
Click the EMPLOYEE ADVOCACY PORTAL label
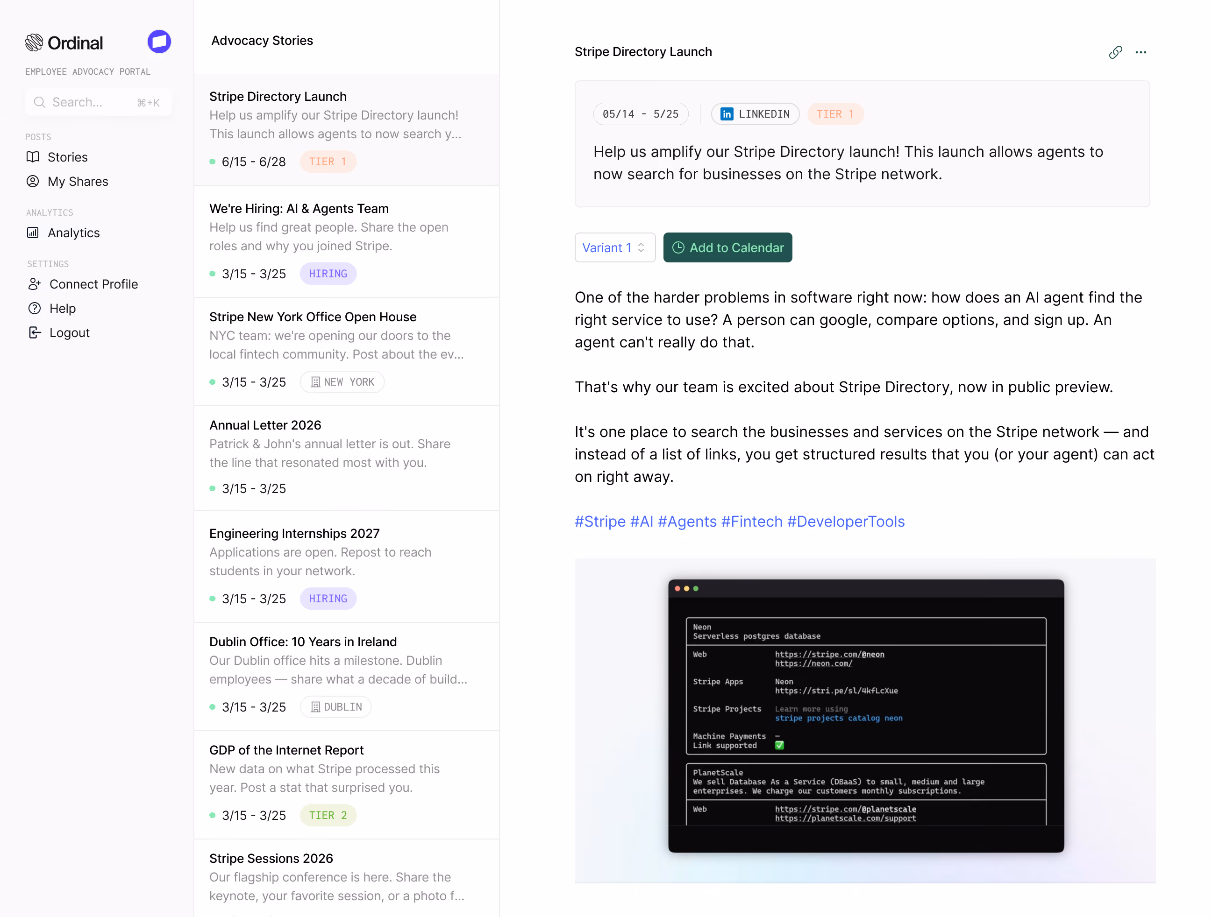coord(88,72)
